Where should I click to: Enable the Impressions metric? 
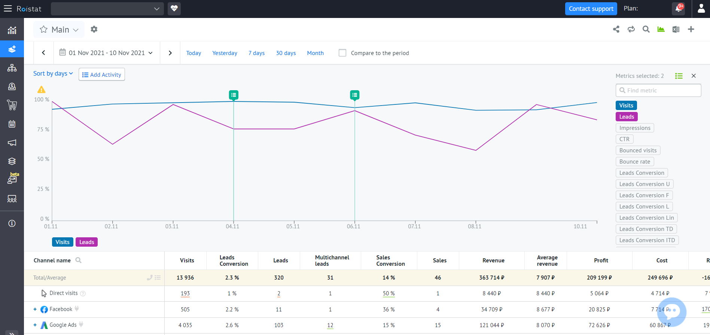pyautogui.click(x=635, y=128)
